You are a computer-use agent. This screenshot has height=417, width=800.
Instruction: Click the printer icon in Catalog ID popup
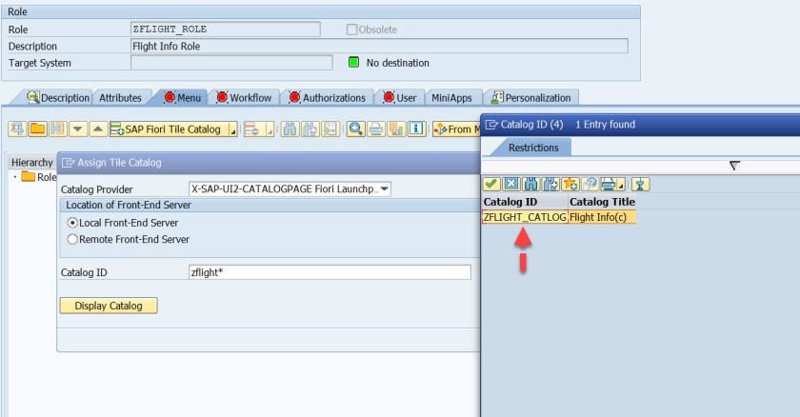tap(609, 184)
